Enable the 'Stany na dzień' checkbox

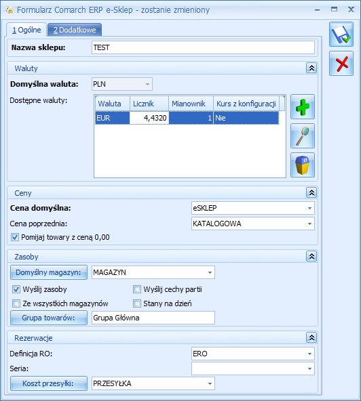137,303
